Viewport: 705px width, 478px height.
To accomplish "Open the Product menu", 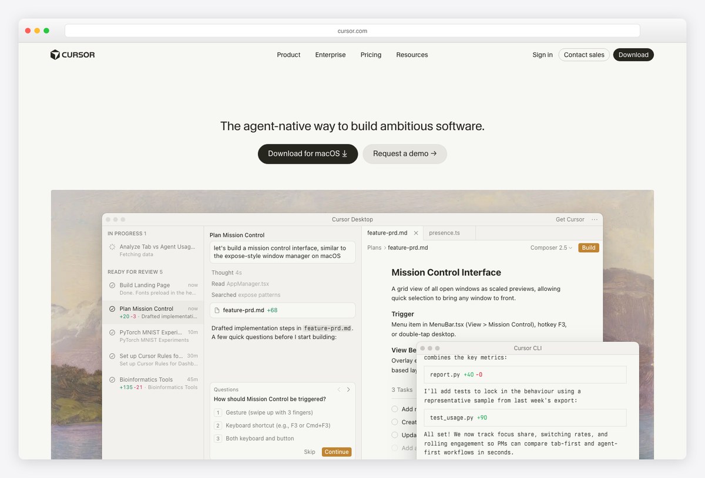I will click(288, 55).
